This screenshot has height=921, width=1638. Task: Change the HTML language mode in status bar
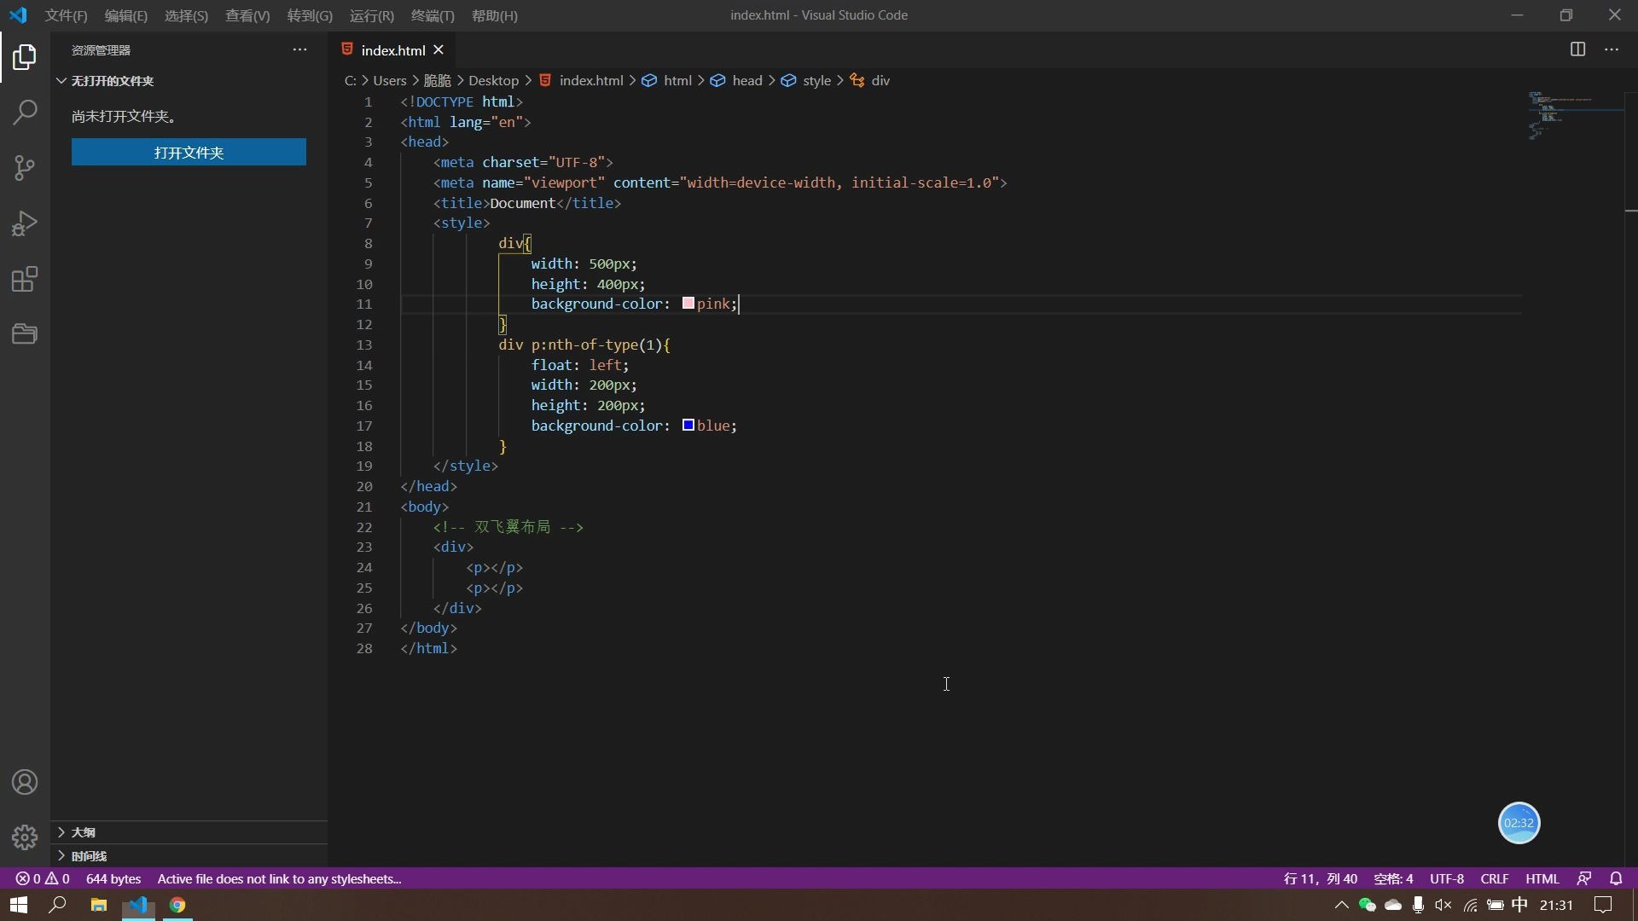click(x=1542, y=878)
